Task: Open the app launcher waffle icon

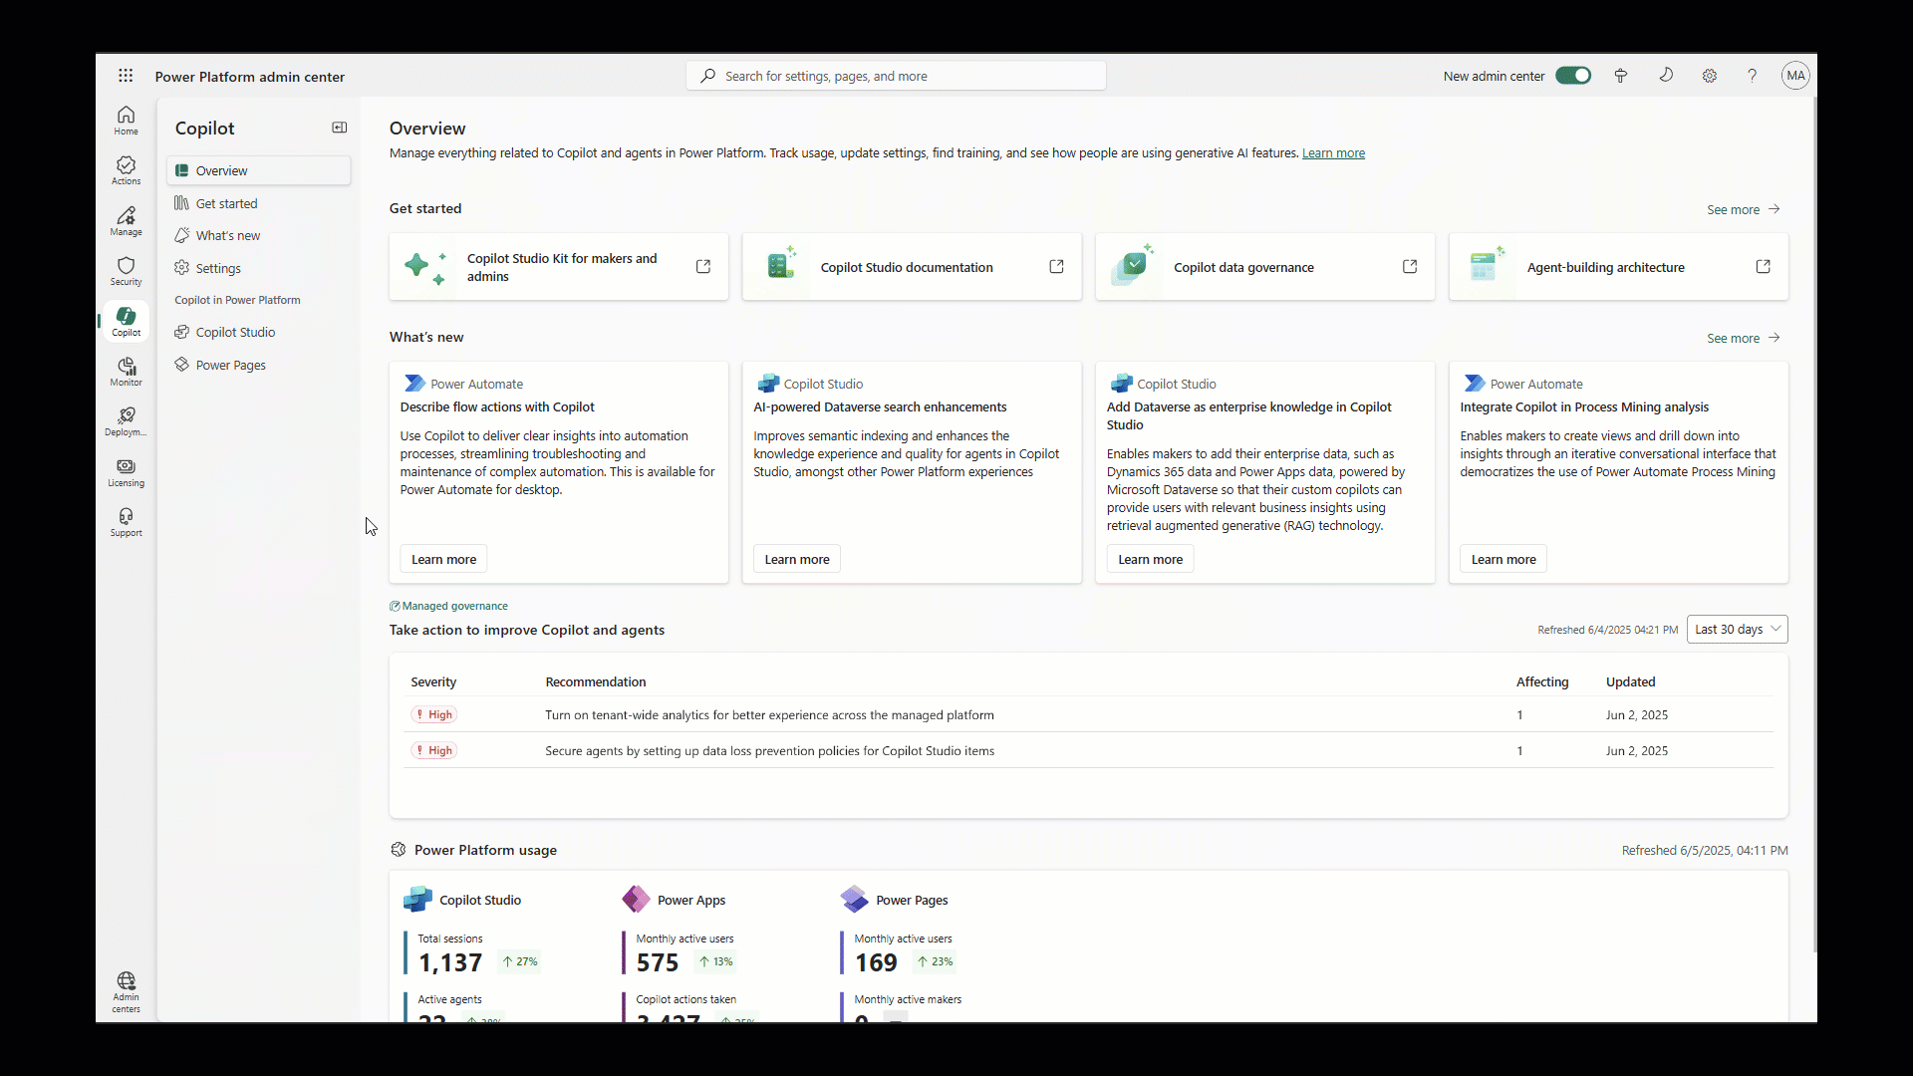Action: pyautogui.click(x=126, y=76)
